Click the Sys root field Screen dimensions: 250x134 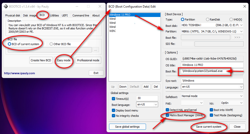point(212,81)
